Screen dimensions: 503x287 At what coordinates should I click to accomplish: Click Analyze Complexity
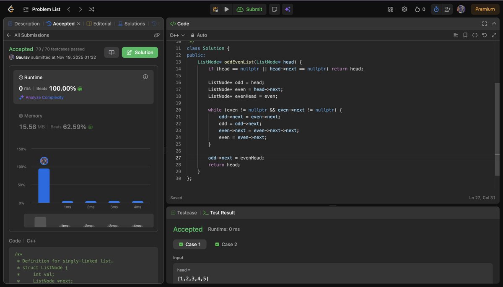click(41, 97)
